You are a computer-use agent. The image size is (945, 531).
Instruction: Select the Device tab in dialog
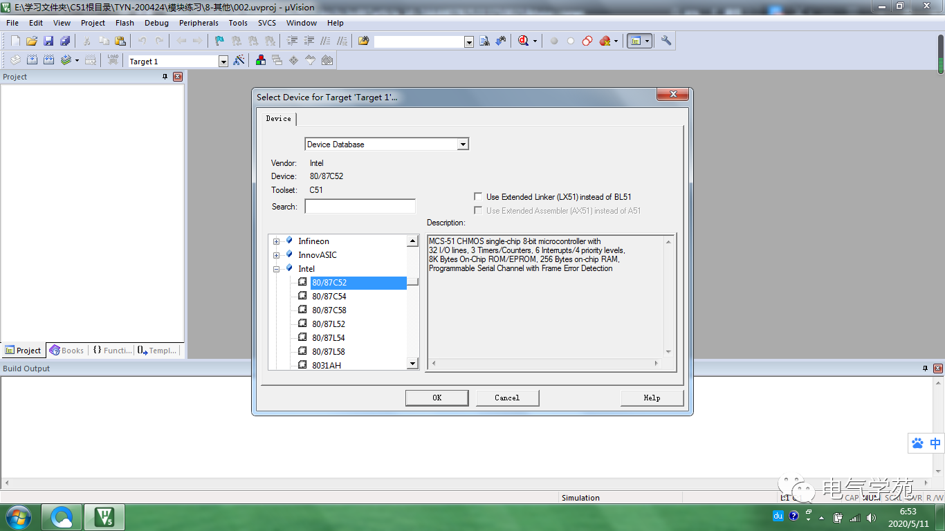[x=279, y=119]
